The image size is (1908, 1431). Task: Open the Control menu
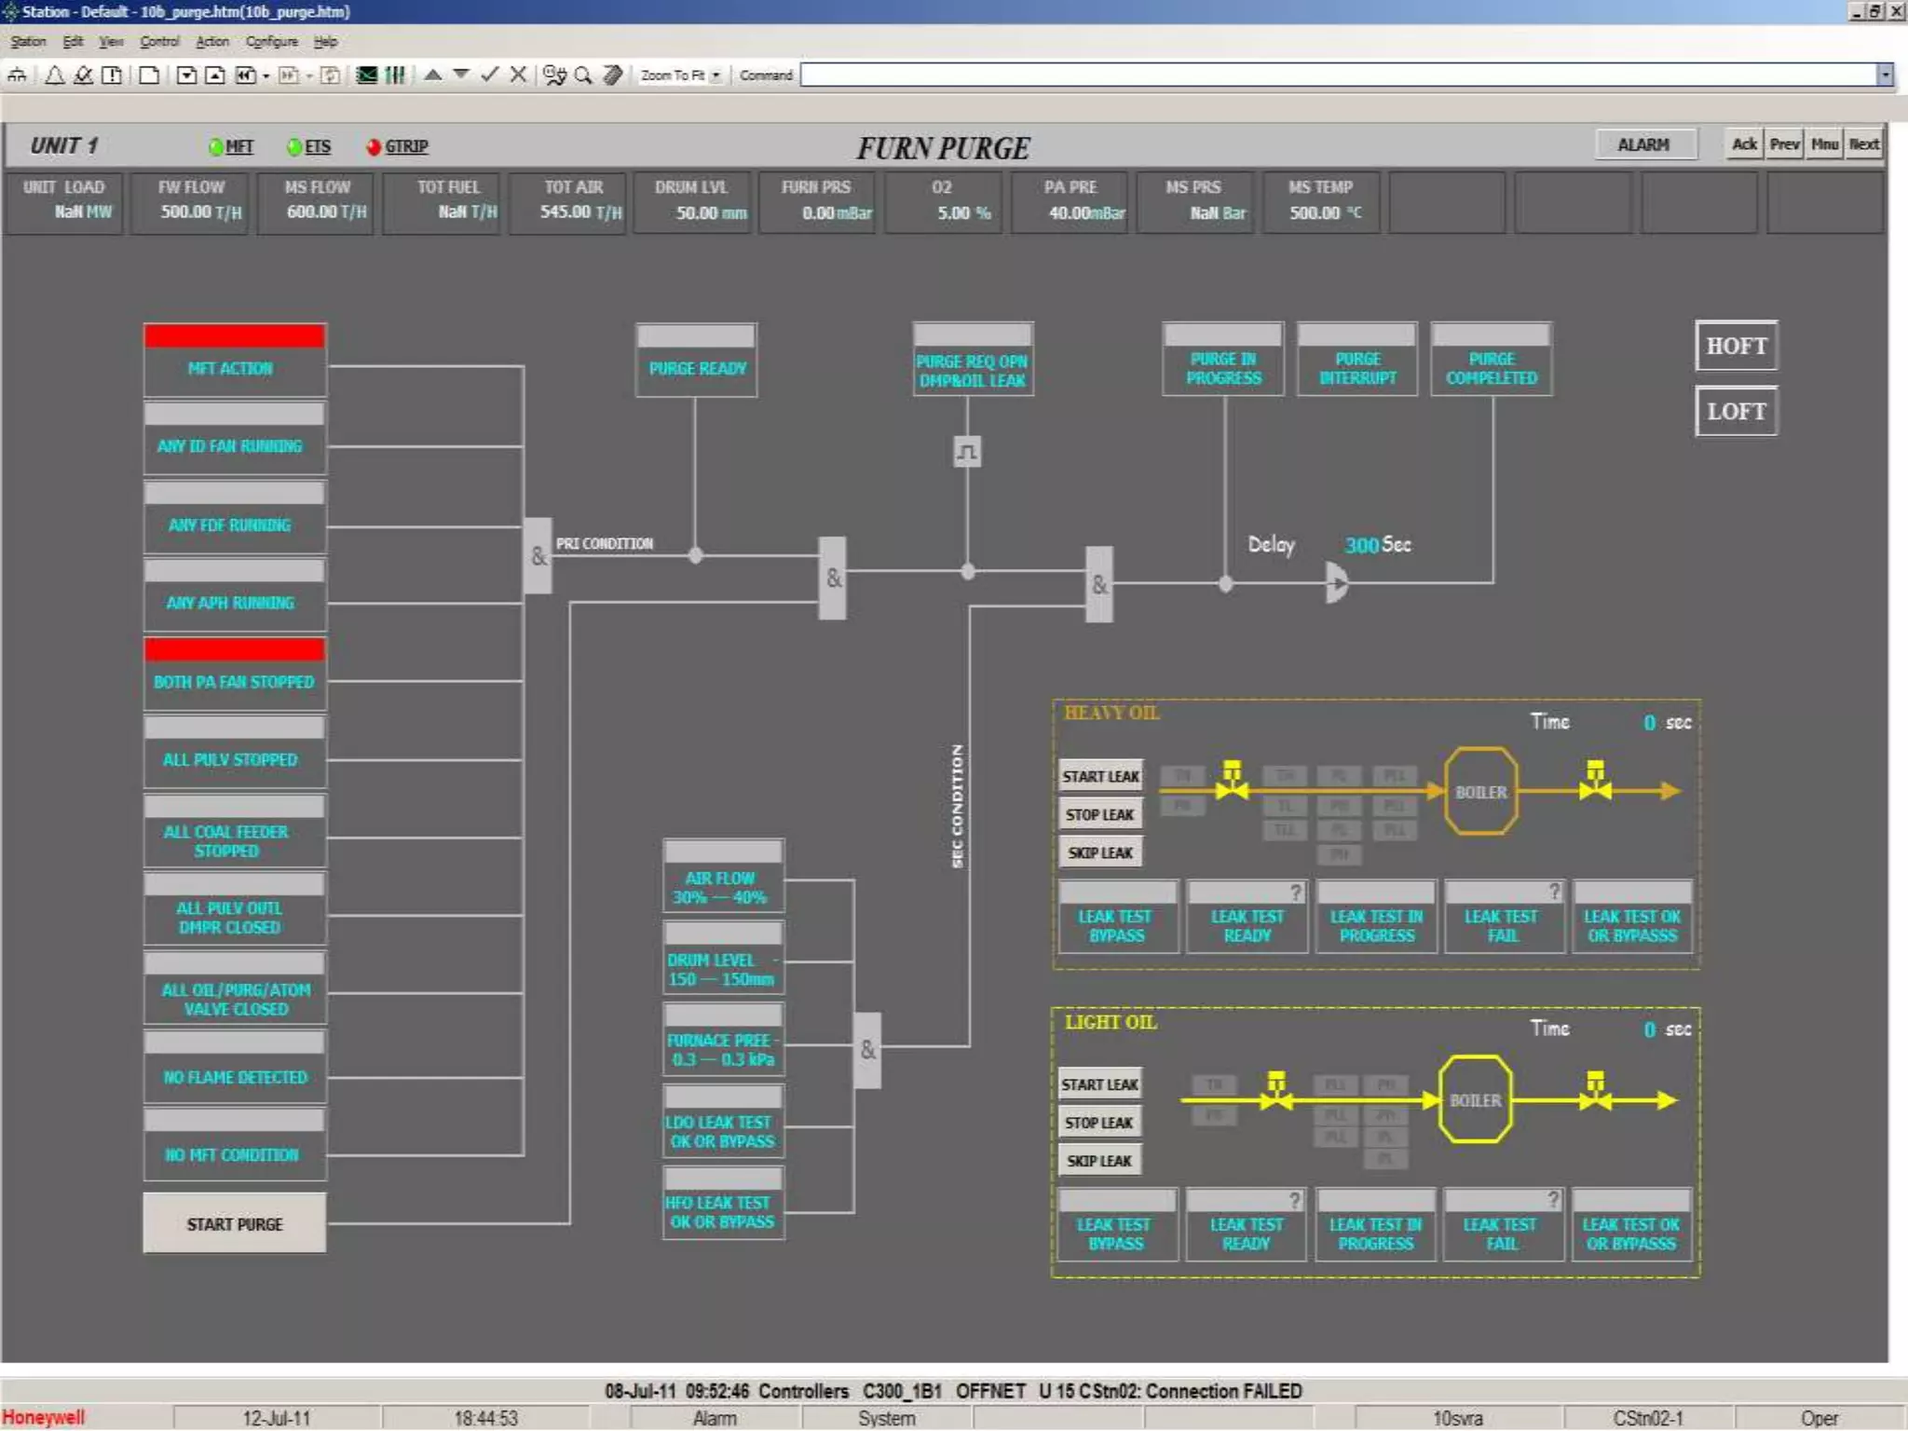click(159, 42)
